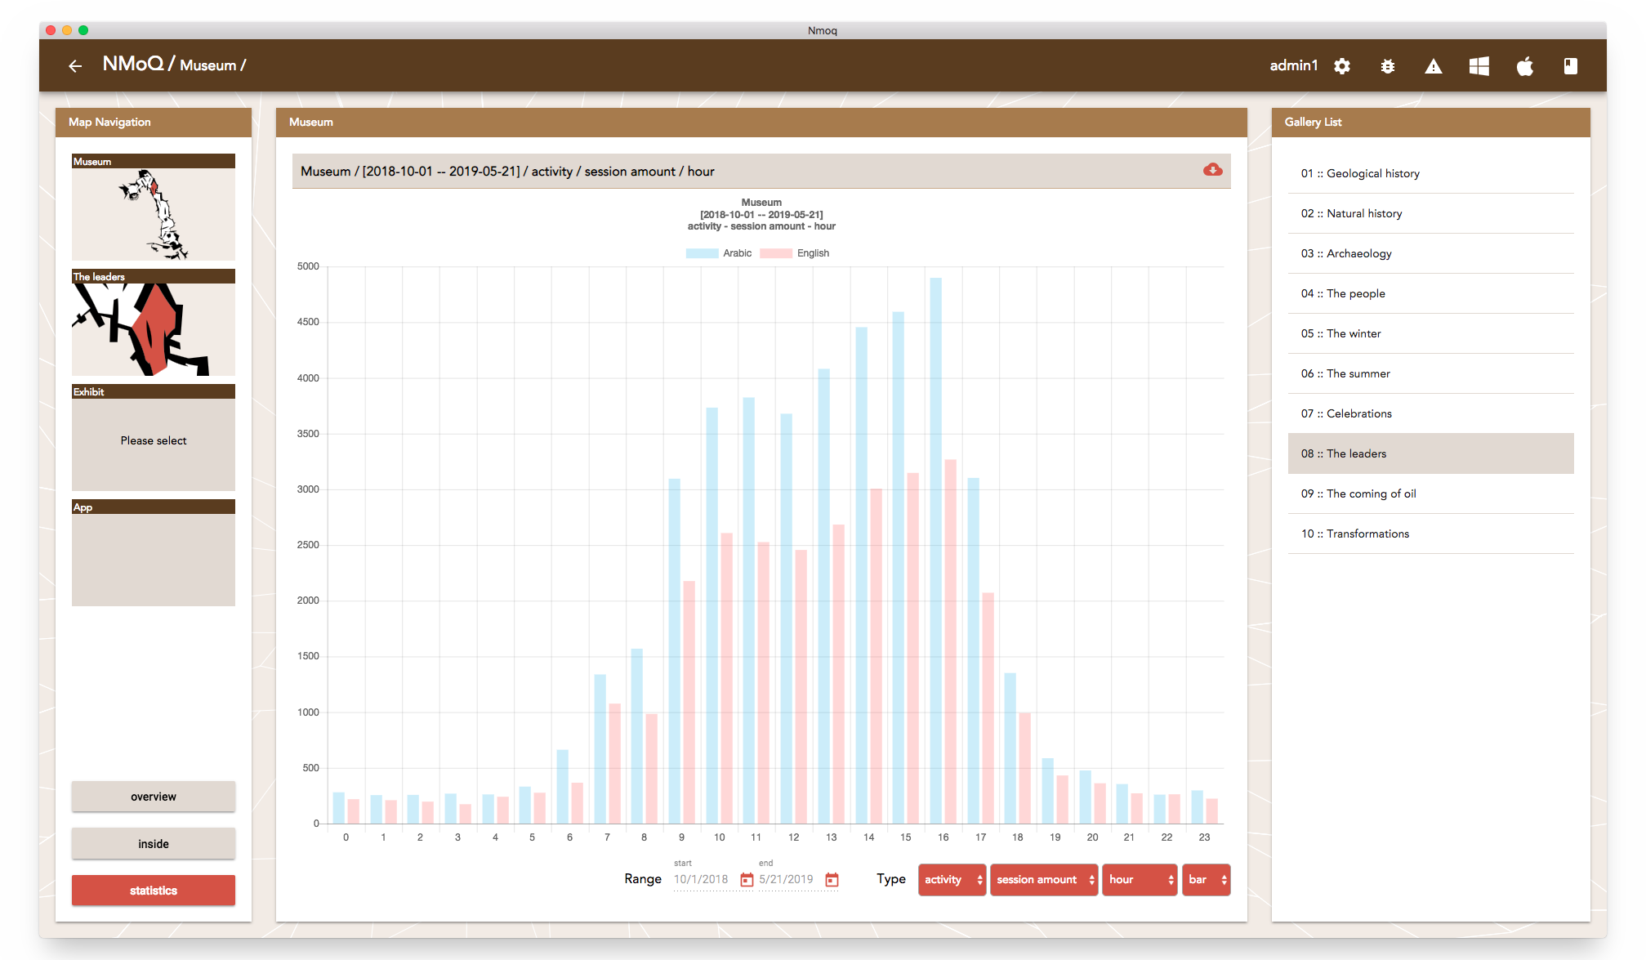Select 04 :: The people gallery

[1431, 293]
